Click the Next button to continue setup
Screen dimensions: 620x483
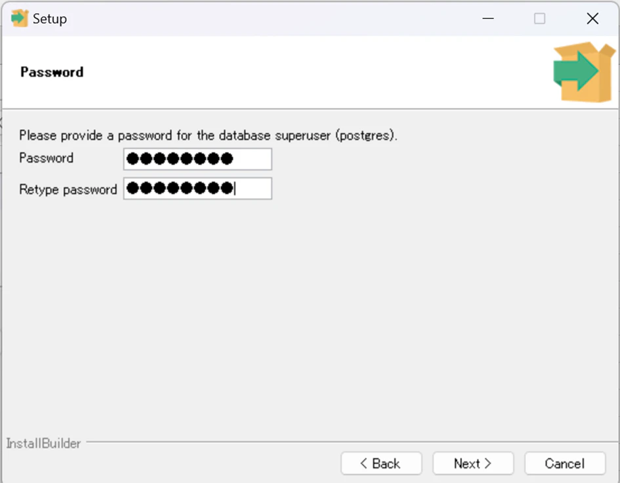(x=473, y=463)
